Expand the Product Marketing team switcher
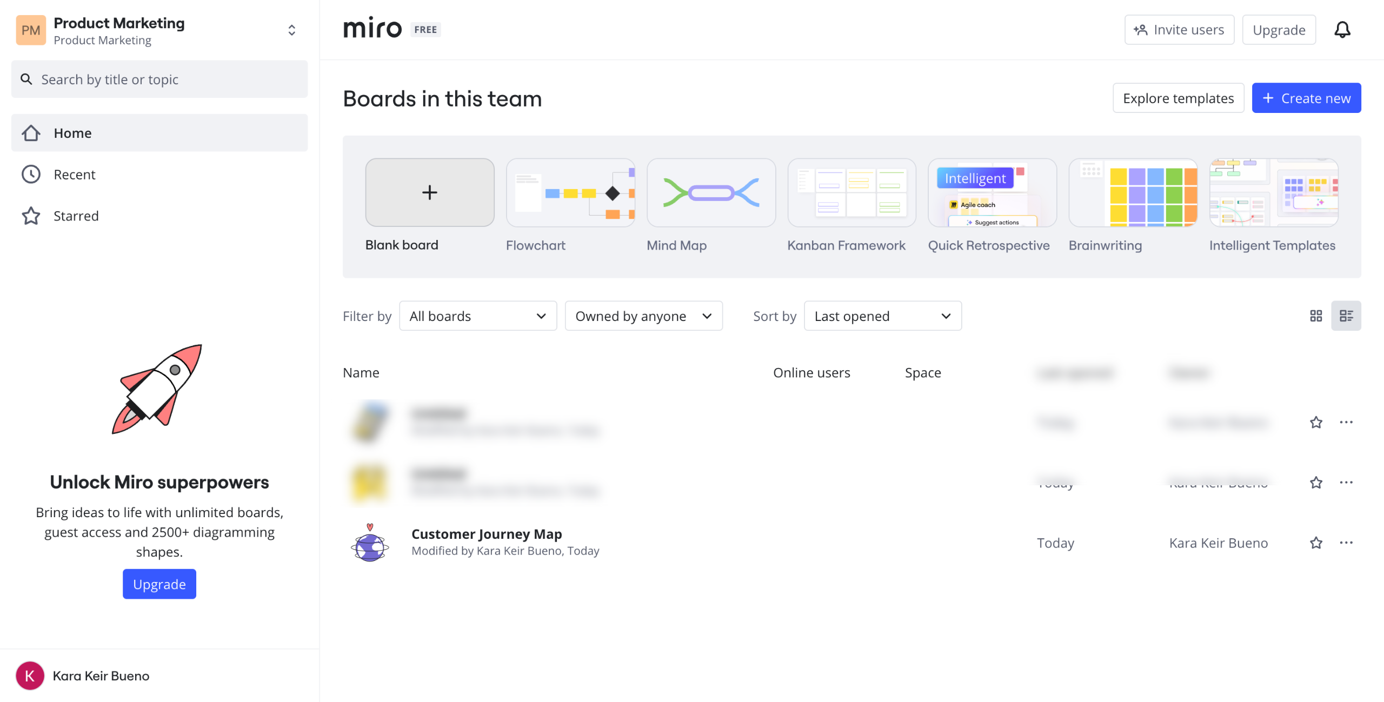This screenshot has height=702, width=1384. (x=291, y=30)
